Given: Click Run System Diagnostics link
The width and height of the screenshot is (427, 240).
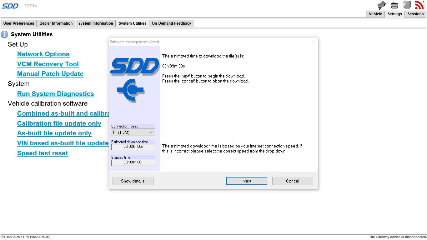Looking at the screenshot, I should click(56, 94).
